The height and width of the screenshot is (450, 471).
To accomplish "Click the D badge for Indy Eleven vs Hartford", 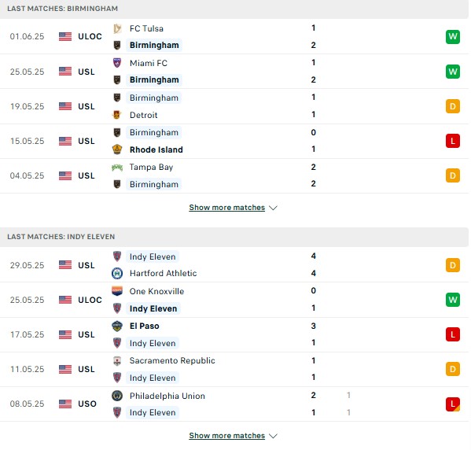I will coord(453,265).
